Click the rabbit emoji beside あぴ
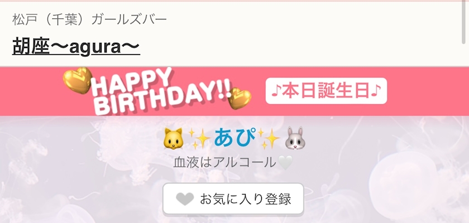This screenshot has width=469, height=223. point(295,138)
